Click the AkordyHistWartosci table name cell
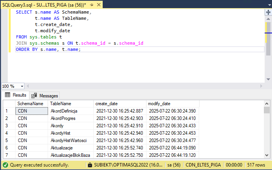272x170 pixels. pyautogui.click(x=71, y=141)
